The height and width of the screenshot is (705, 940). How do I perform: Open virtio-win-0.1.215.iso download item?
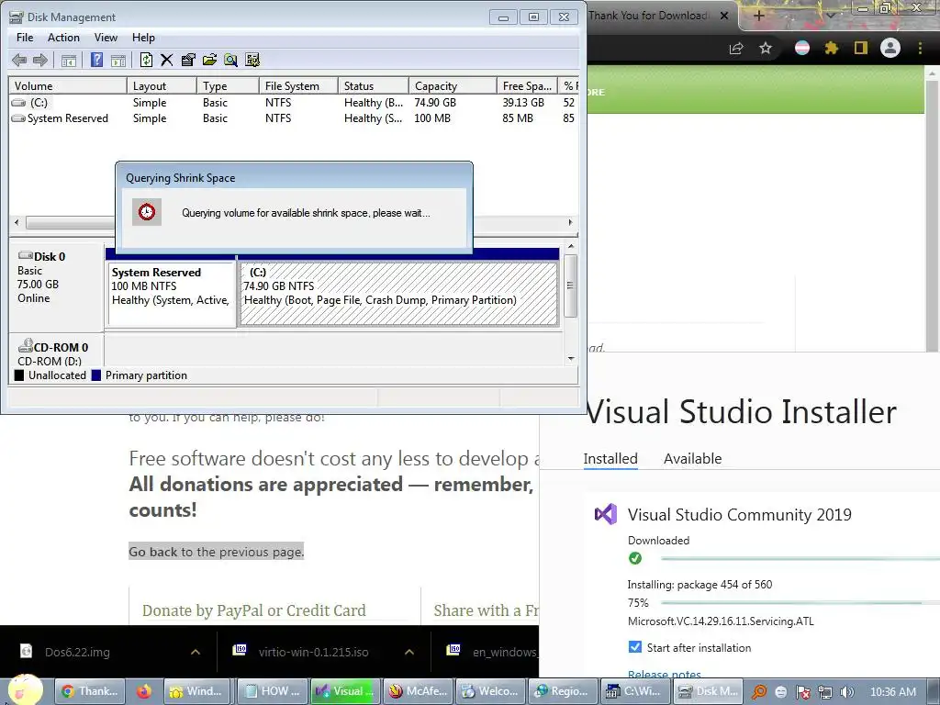click(x=314, y=652)
